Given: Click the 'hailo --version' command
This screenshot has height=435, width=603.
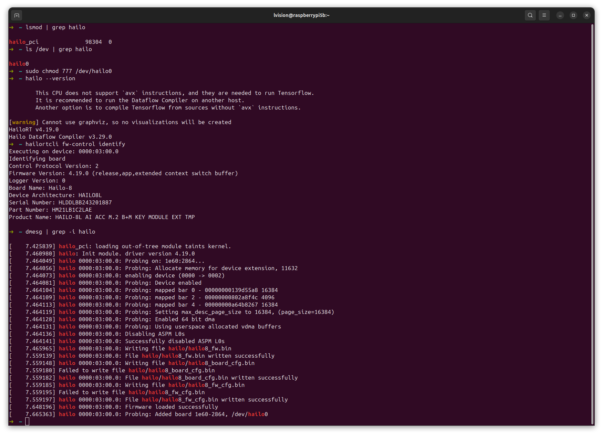Looking at the screenshot, I should click(50, 79).
